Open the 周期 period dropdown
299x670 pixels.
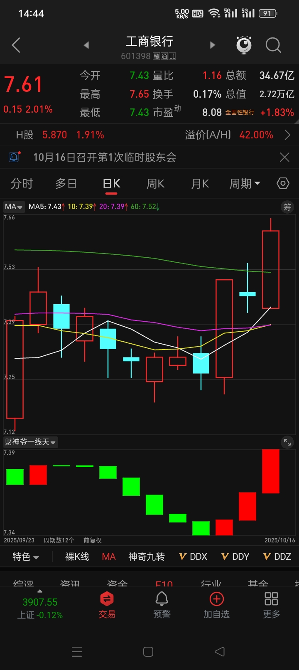click(245, 183)
